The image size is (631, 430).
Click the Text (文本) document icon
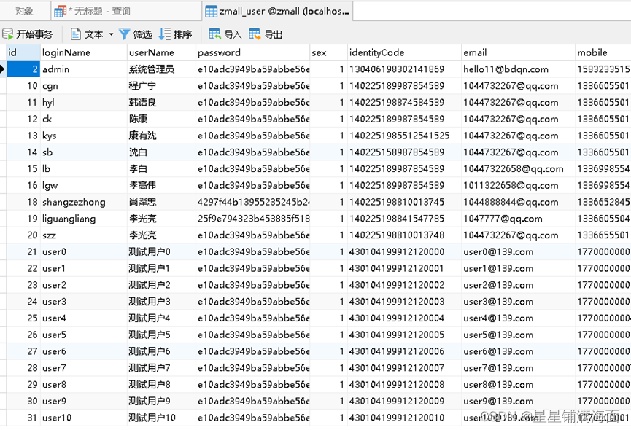click(x=76, y=34)
